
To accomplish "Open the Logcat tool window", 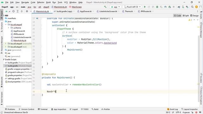I will 74,109.
